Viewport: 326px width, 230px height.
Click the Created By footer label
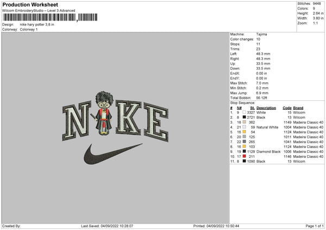point(11,226)
